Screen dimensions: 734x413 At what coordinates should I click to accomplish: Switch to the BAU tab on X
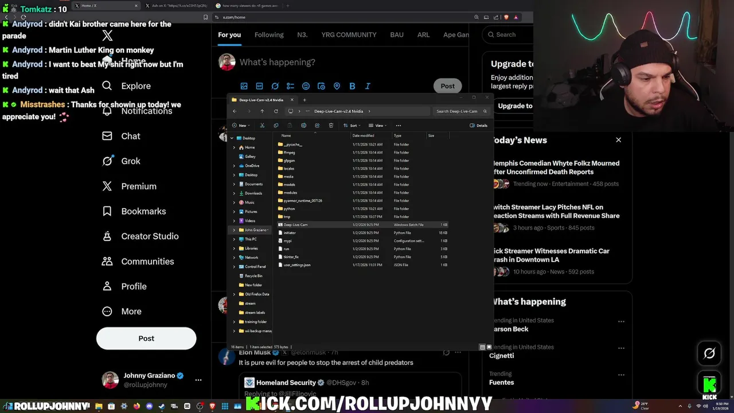pos(397,35)
